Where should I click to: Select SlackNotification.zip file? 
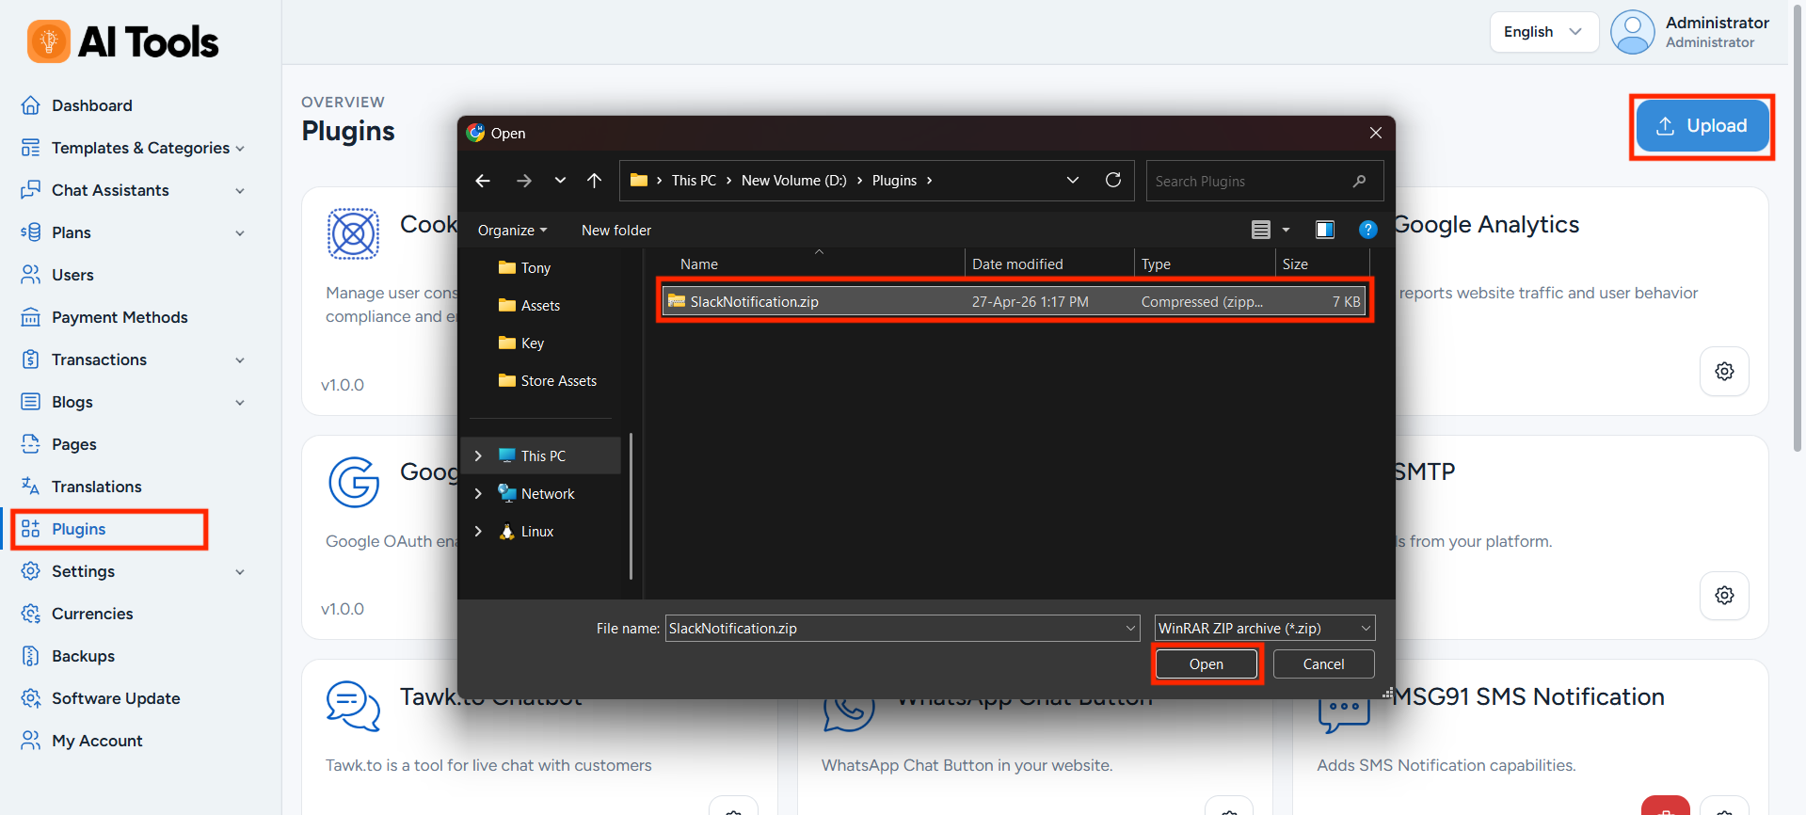click(1015, 302)
